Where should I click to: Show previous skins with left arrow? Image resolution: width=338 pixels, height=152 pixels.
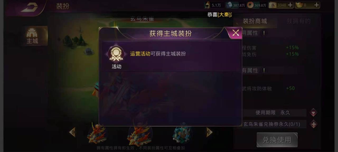[72, 132]
